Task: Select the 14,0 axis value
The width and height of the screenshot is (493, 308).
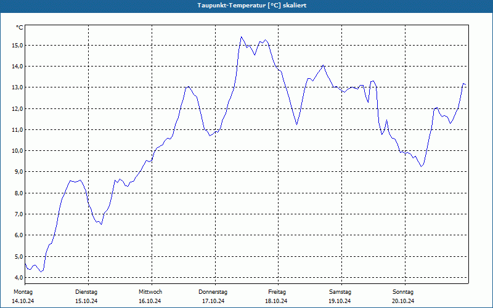Action: pos(17,67)
